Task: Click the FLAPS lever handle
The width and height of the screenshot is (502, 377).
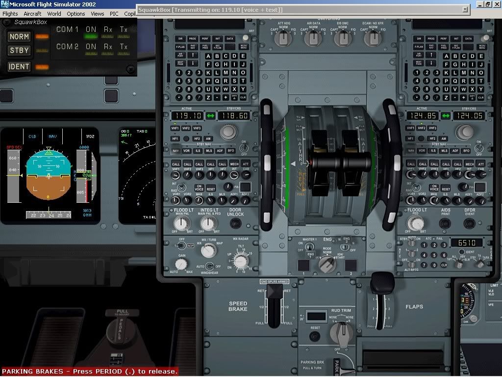Action: (x=382, y=284)
